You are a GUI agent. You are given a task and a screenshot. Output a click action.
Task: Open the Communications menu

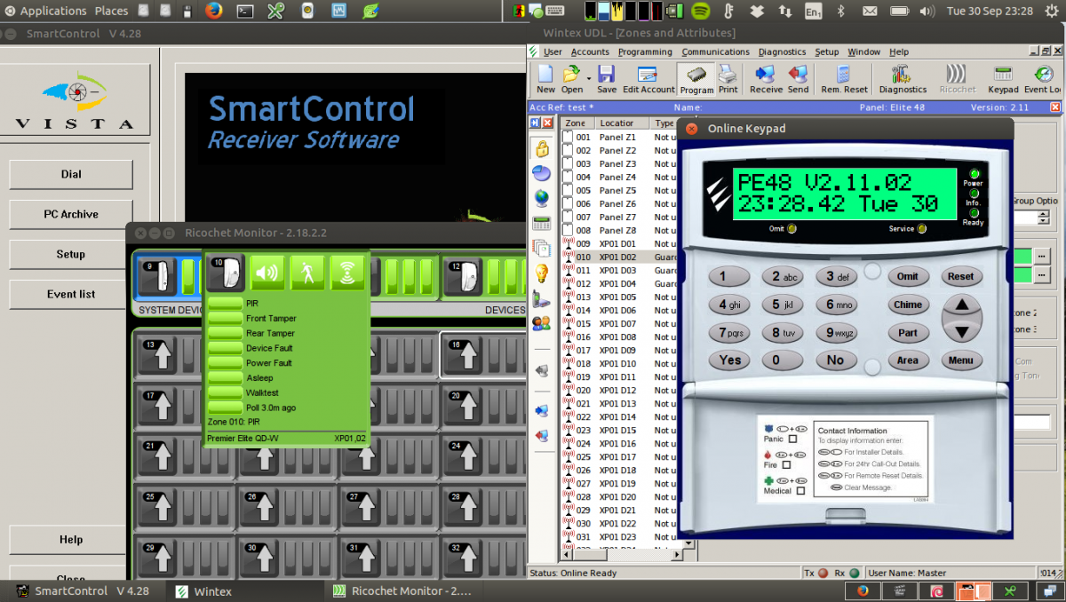pos(715,51)
